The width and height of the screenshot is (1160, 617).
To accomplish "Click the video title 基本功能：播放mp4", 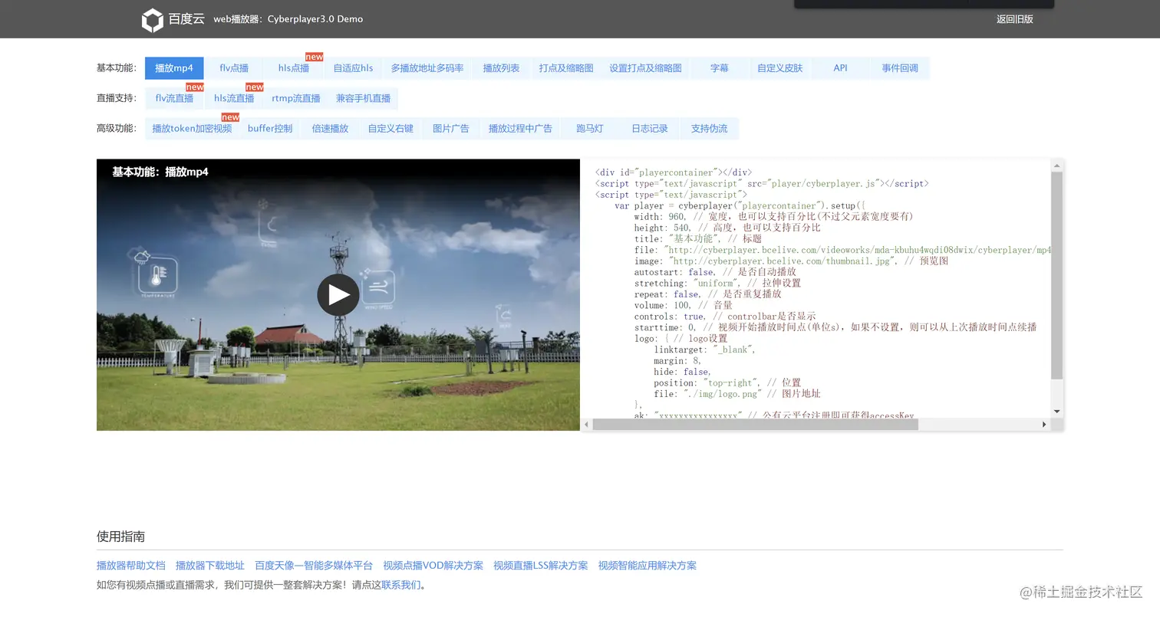I will 160,172.
